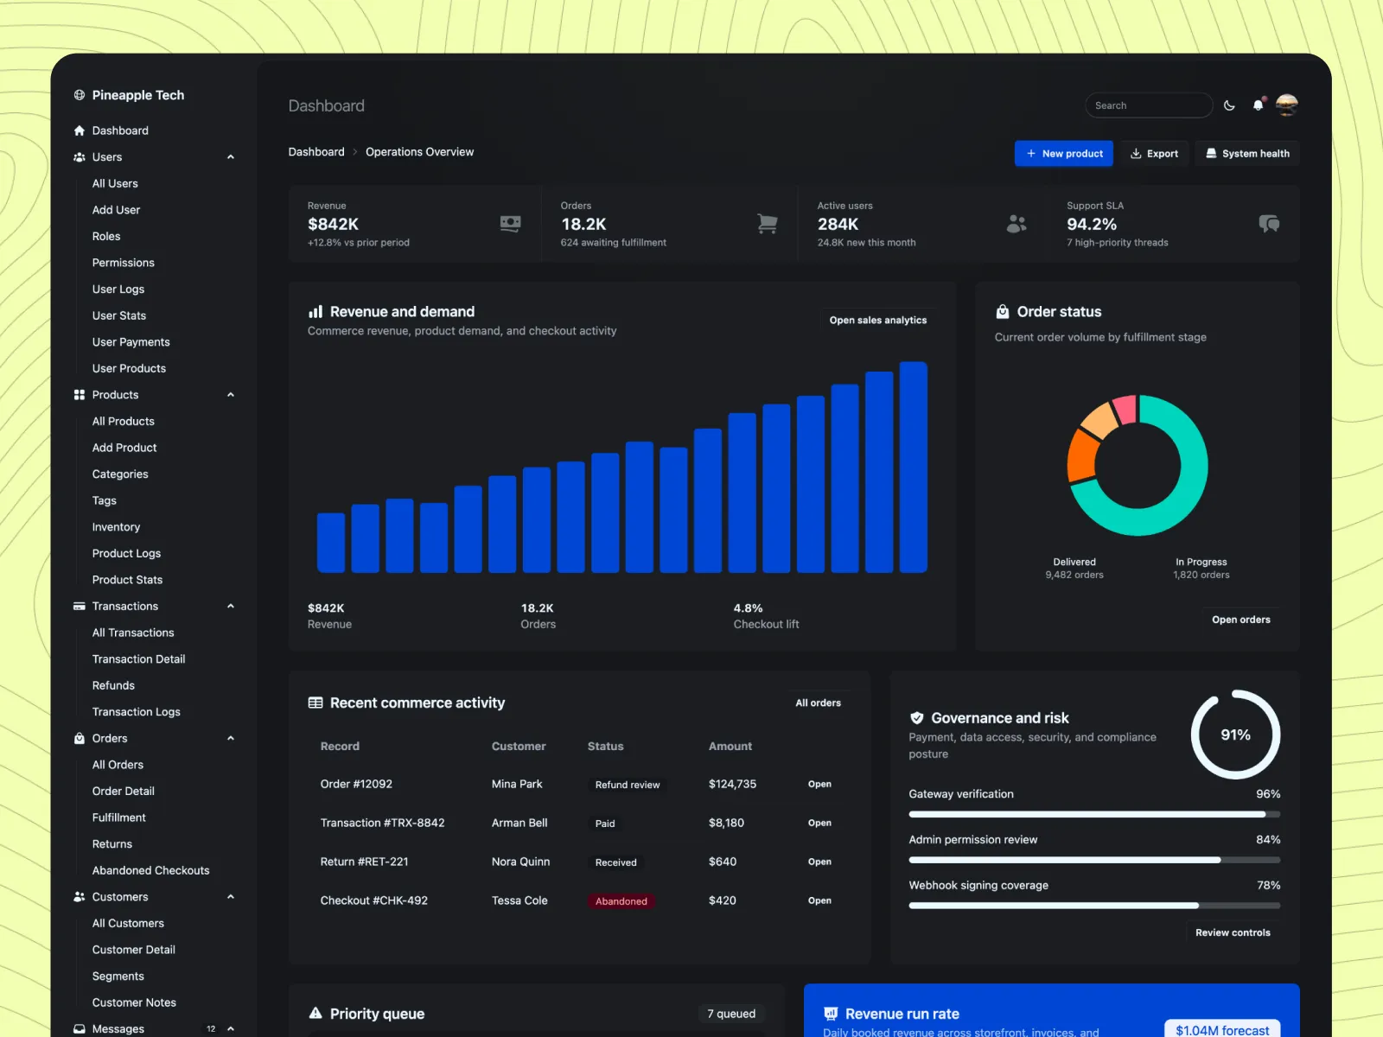This screenshot has width=1383, height=1037.
Task: Click the Admin permission review progress bar
Action: pos(1094,860)
